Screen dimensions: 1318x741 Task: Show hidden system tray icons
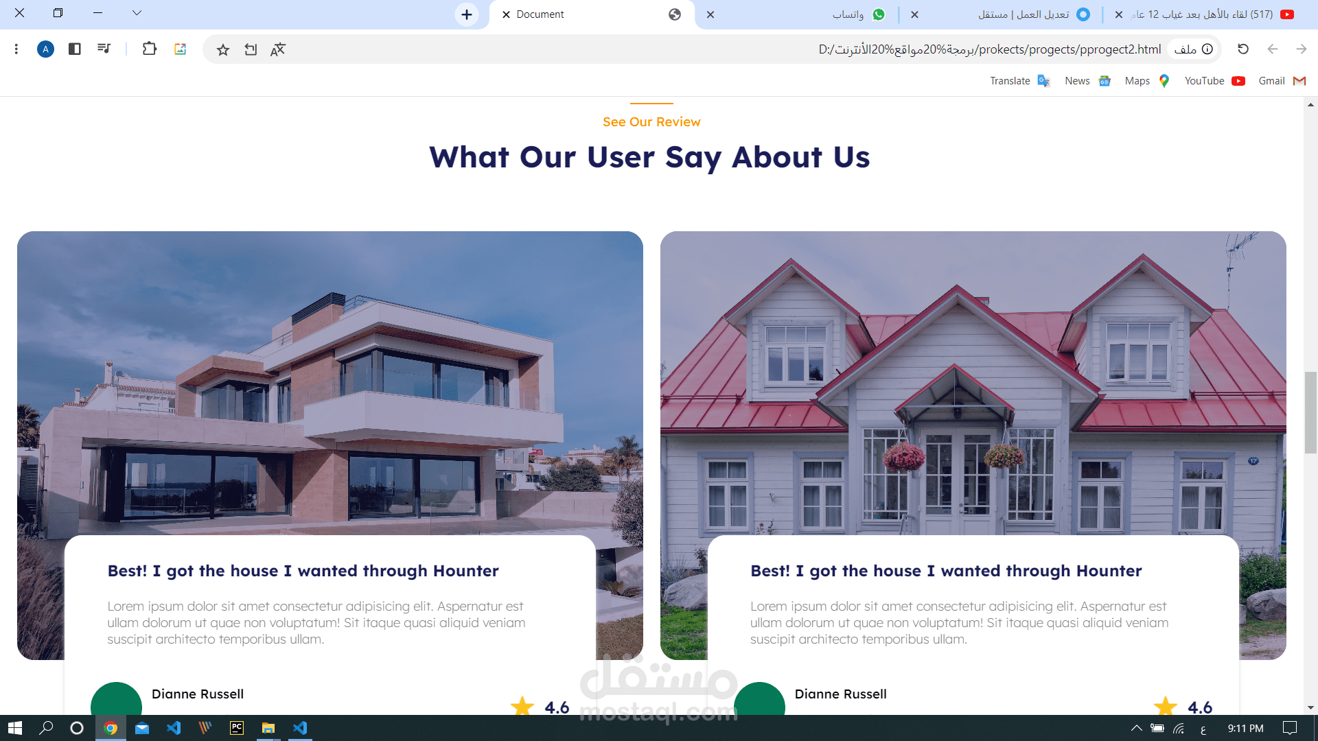[x=1136, y=729]
